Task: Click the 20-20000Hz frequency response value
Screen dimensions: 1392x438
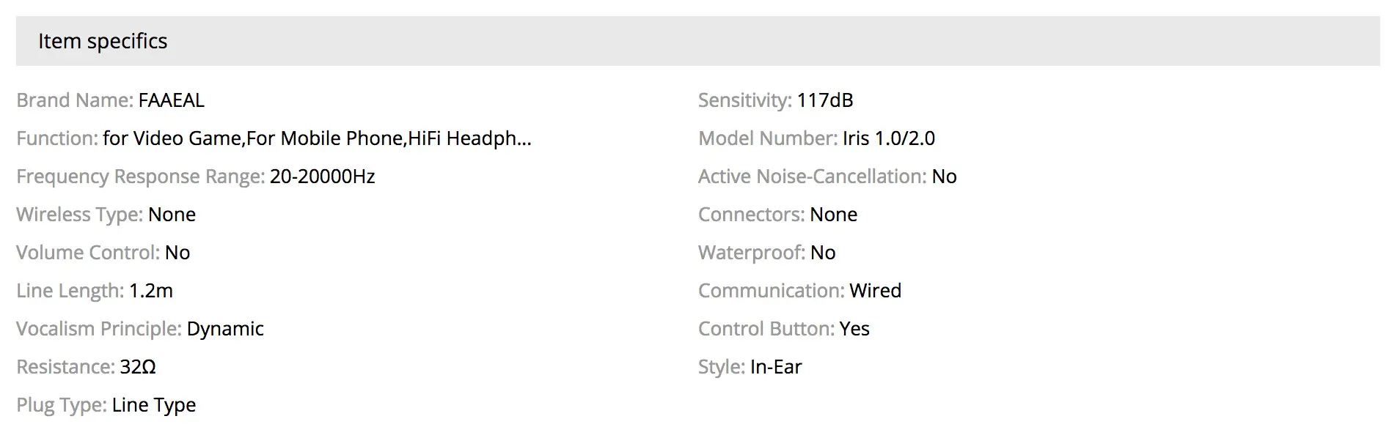Action: [323, 177]
